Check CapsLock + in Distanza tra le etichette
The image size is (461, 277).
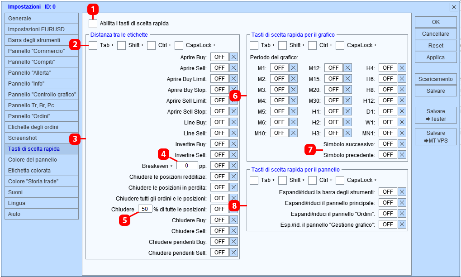pos(179,45)
